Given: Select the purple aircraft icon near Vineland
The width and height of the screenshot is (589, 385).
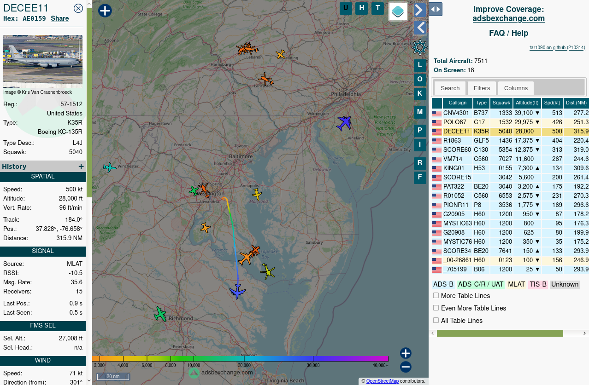Looking at the screenshot, I should click(x=344, y=123).
